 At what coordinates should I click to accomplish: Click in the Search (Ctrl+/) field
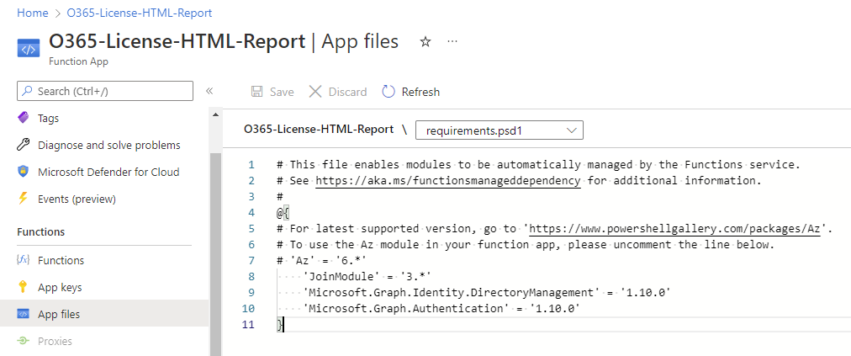[x=105, y=91]
